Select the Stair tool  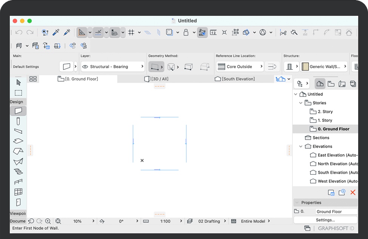tap(17, 170)
